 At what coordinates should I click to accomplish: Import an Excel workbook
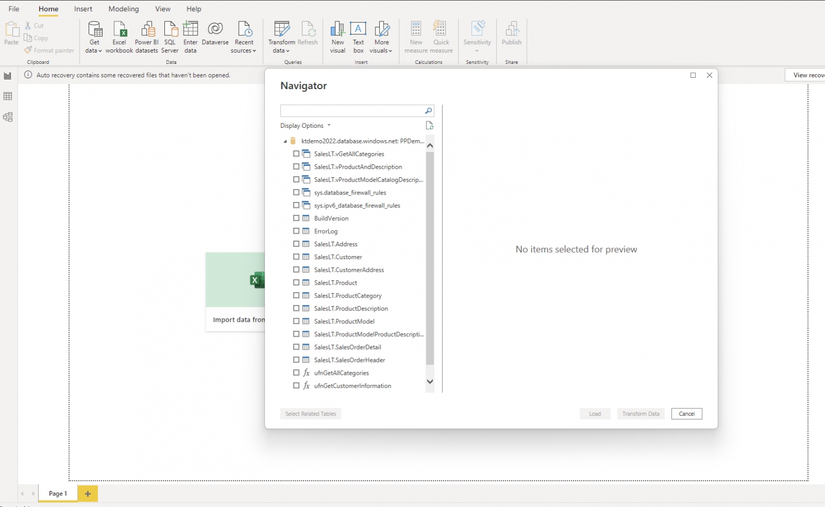point(119,37)
